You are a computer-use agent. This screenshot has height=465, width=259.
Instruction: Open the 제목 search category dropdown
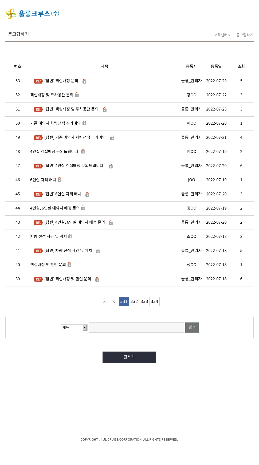click(x=74, y=328)
